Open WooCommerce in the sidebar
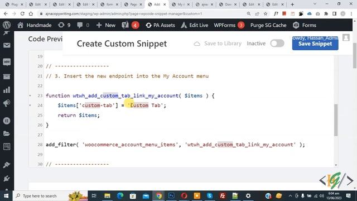 7,62
